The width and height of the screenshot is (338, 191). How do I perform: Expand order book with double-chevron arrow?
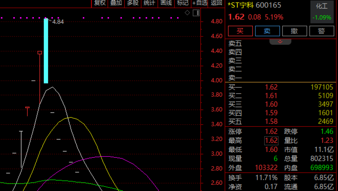pos(280,42)
